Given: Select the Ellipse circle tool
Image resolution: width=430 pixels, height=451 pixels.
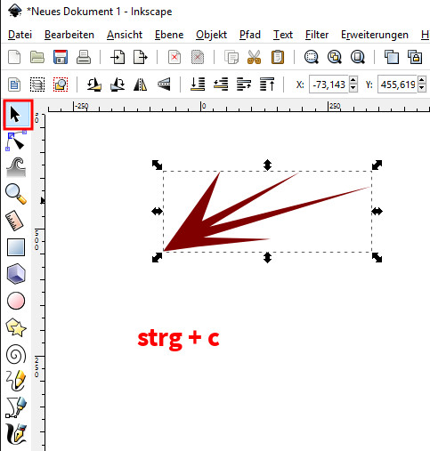Looking at the screenshot, I should (x=16, y=301).
